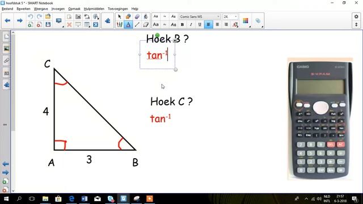Toggle italic formatting

pos(191,24)
